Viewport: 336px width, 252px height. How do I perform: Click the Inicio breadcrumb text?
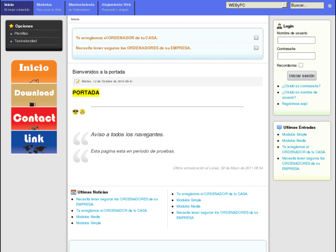pyautogui.click(x=75, y=19)
